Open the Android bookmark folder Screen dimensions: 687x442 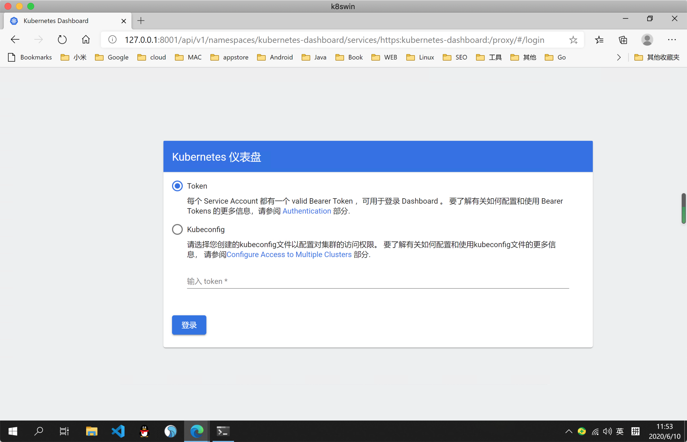pos(275,57)
